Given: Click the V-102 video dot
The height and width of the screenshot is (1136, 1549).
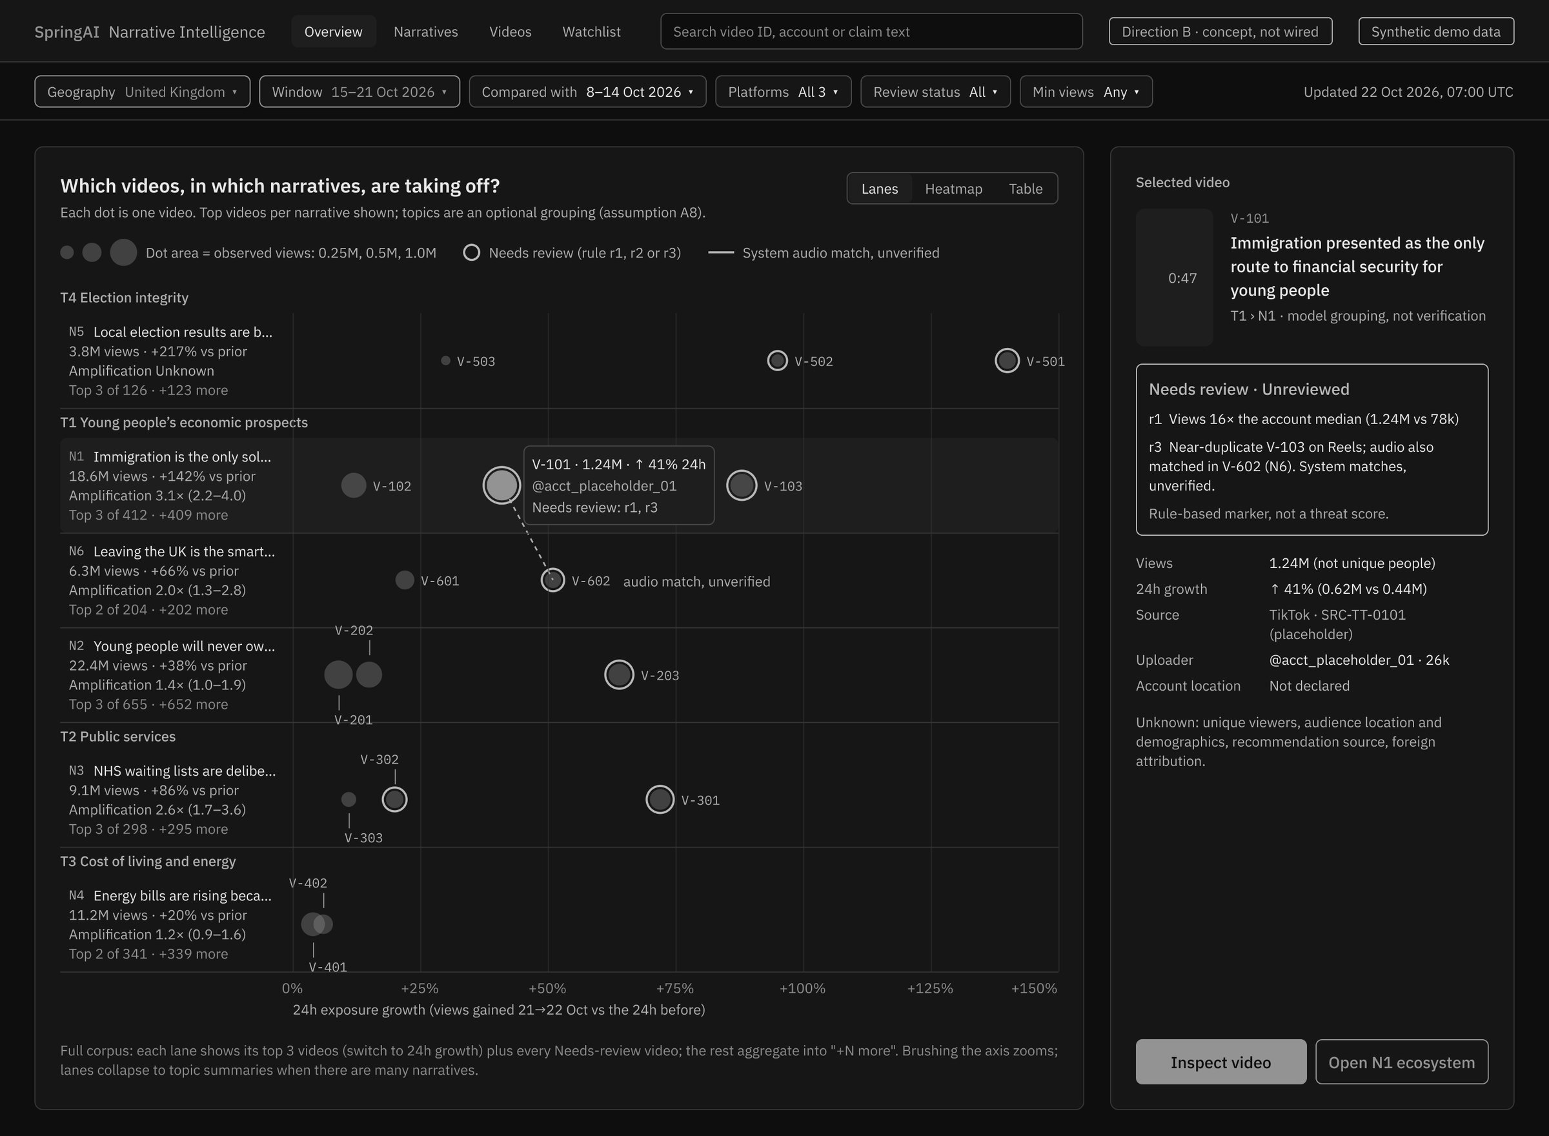Looking at the screenshot, I should pos(354,485).
